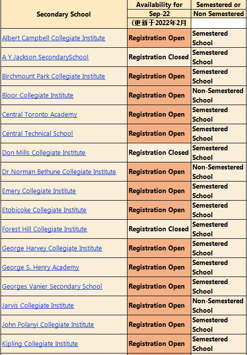247x355 pixels.
Task: Click Birchmount Park Collegiate Institute link
Action: coord(54,76)
